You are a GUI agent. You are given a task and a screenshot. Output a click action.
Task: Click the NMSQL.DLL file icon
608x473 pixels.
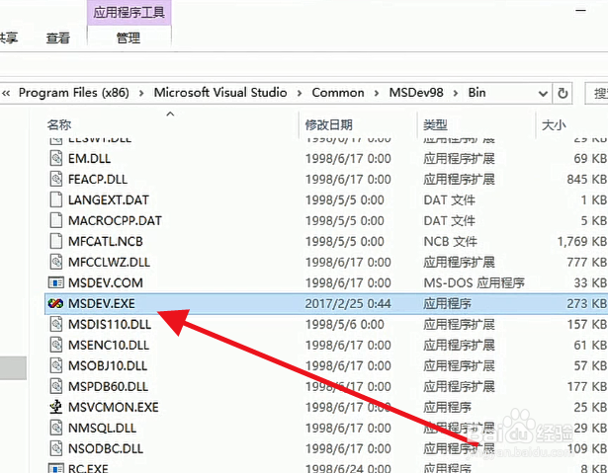tap(55, 428)
